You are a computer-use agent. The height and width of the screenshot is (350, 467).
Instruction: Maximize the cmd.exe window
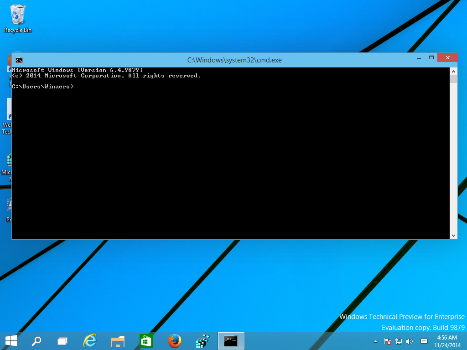(x=431, y=58)
